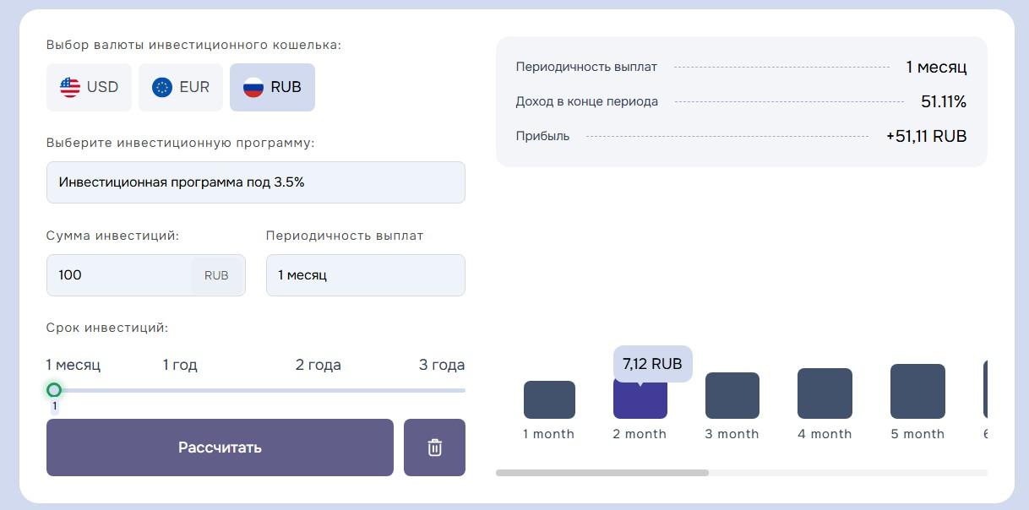Select USD wallet currency
Screen dimensions: 1029x510
(x=90, y=87)
